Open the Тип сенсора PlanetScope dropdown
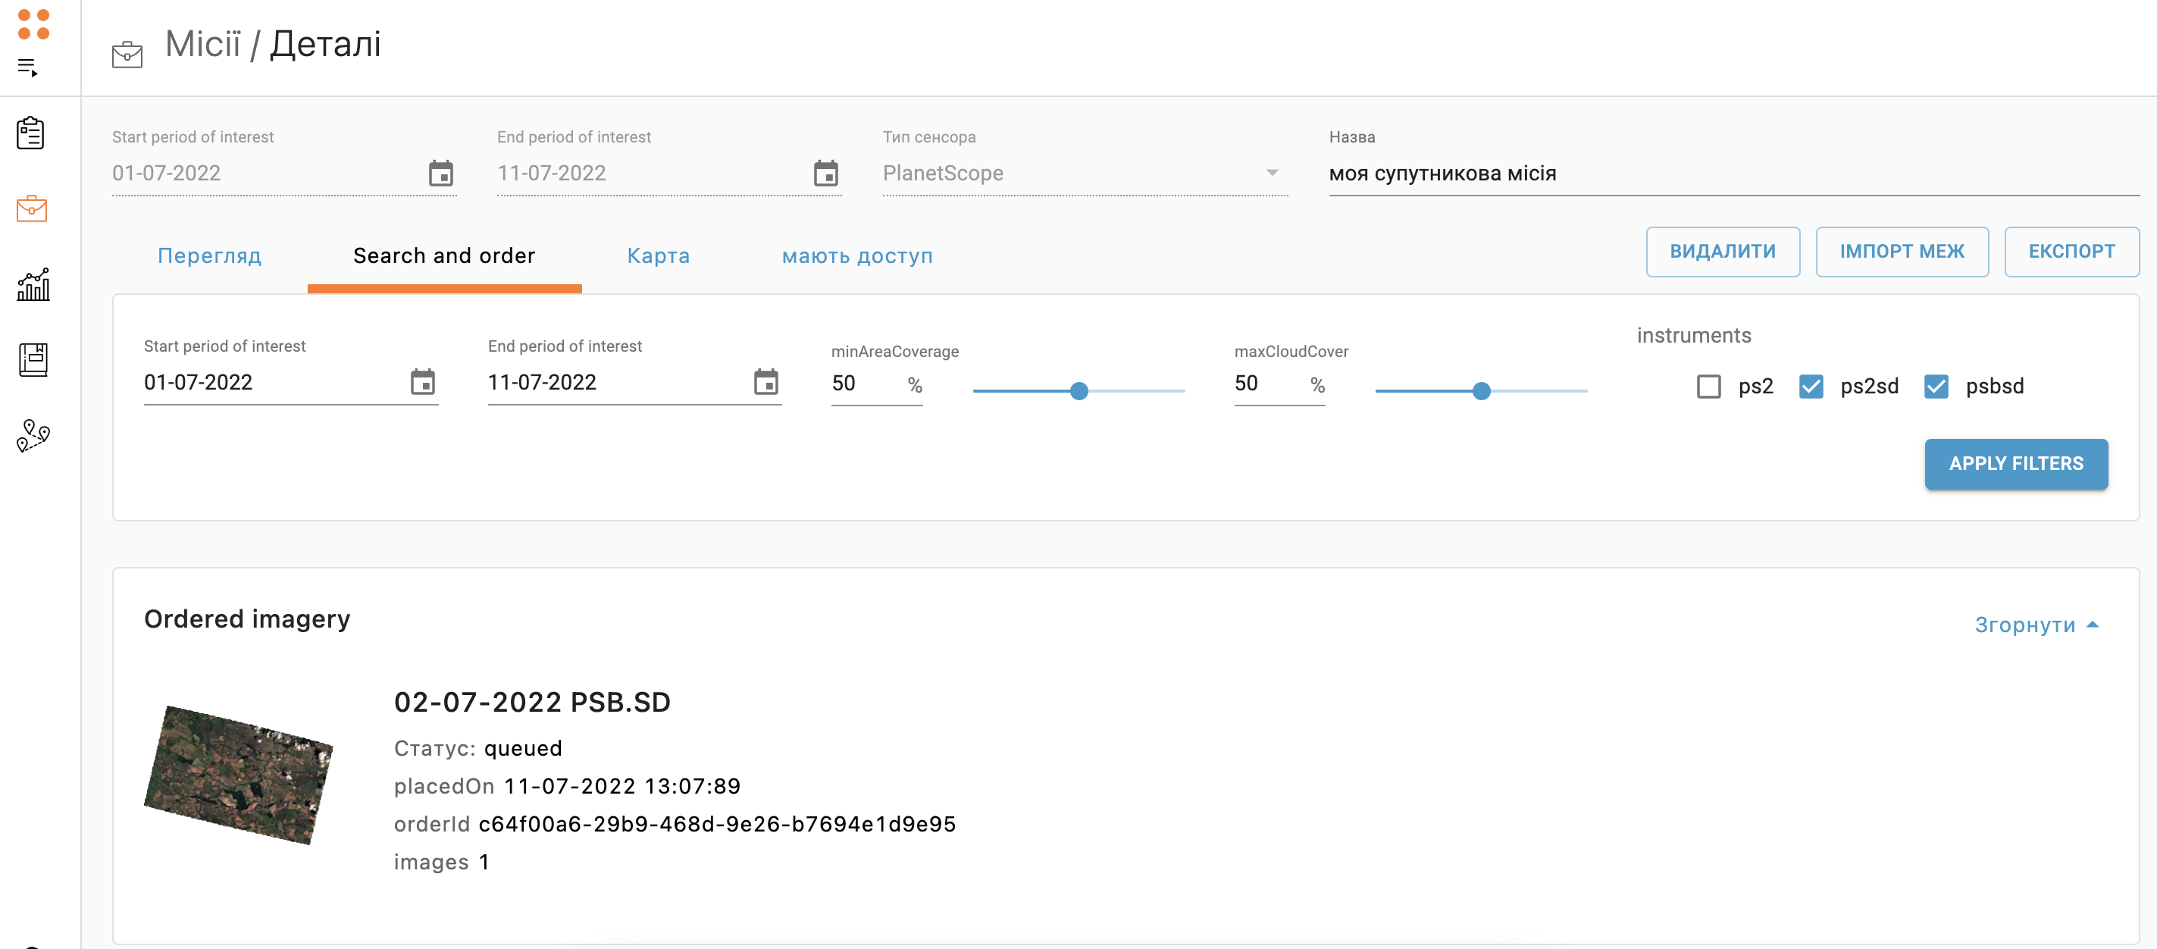The height and width of the screenshot is (949, 2157). pos(1085,174)
